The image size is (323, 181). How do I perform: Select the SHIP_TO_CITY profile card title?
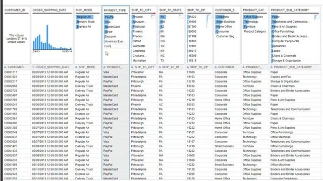(x=141, y=10)
